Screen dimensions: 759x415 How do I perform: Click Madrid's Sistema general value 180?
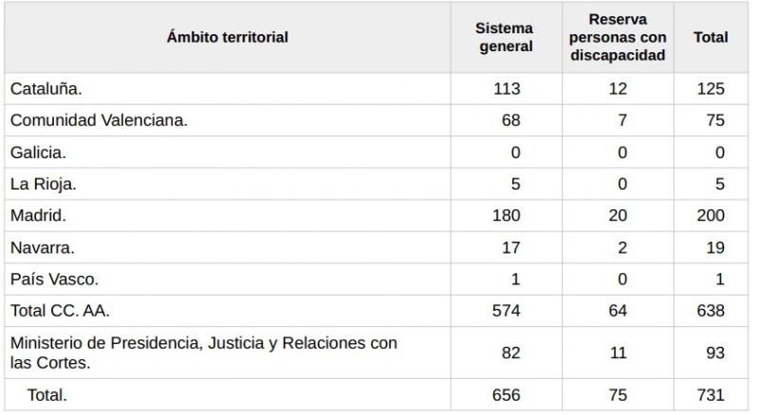(x=507, y=216)
